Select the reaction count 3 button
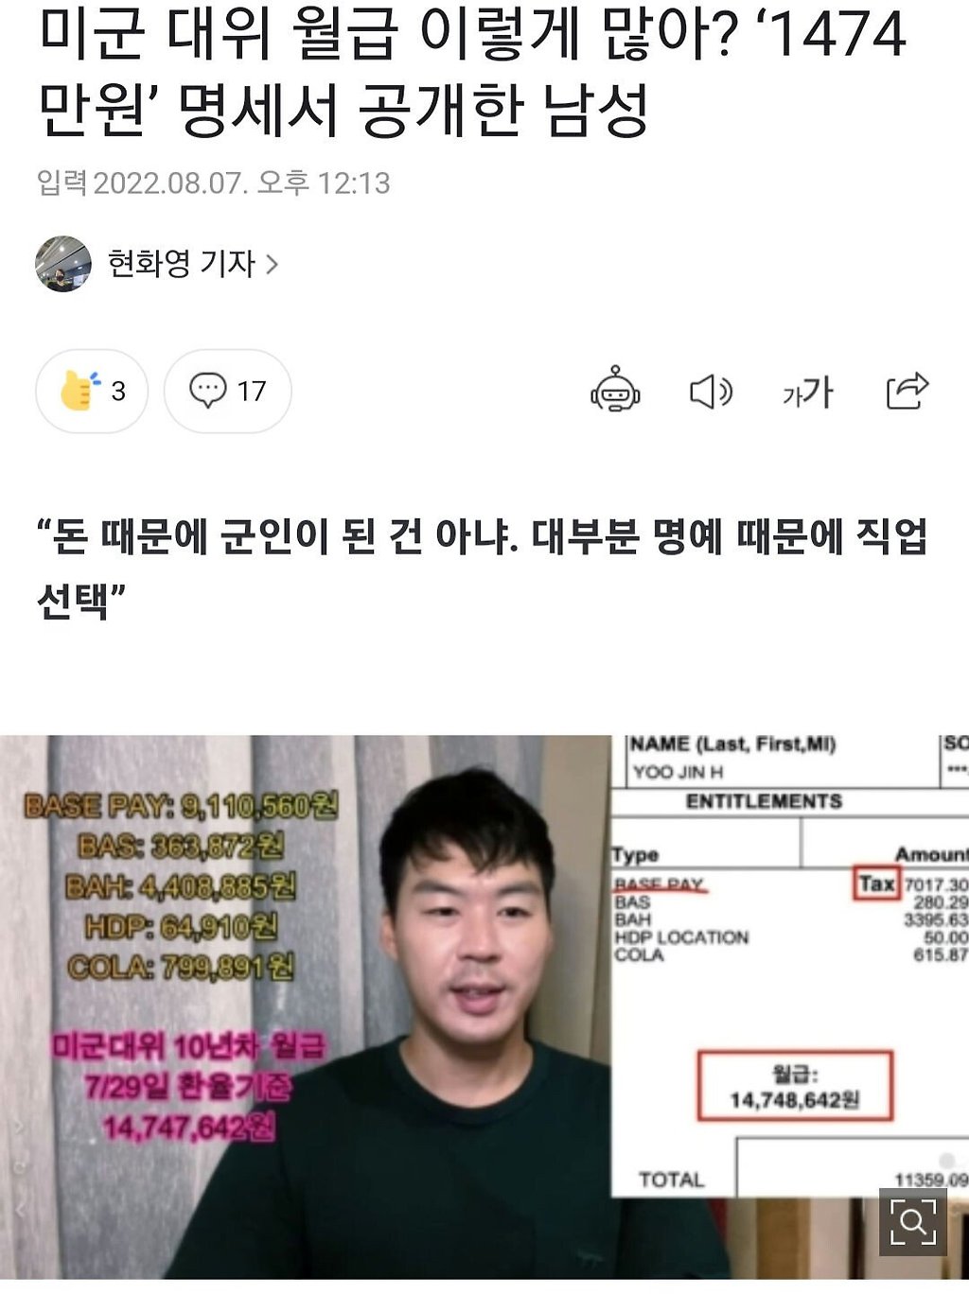Image resolution: width=969 pixels, height=1294 pixels. coord(92,391)
